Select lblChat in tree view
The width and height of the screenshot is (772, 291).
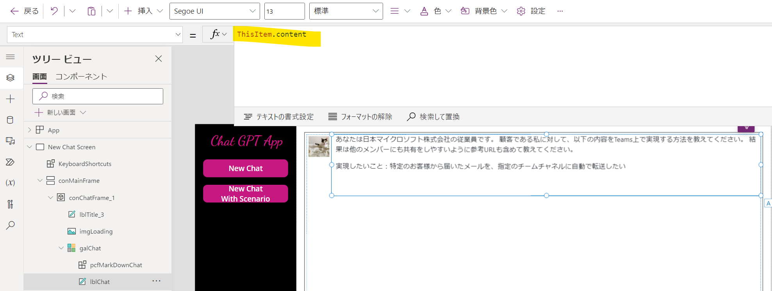(100, 282)
